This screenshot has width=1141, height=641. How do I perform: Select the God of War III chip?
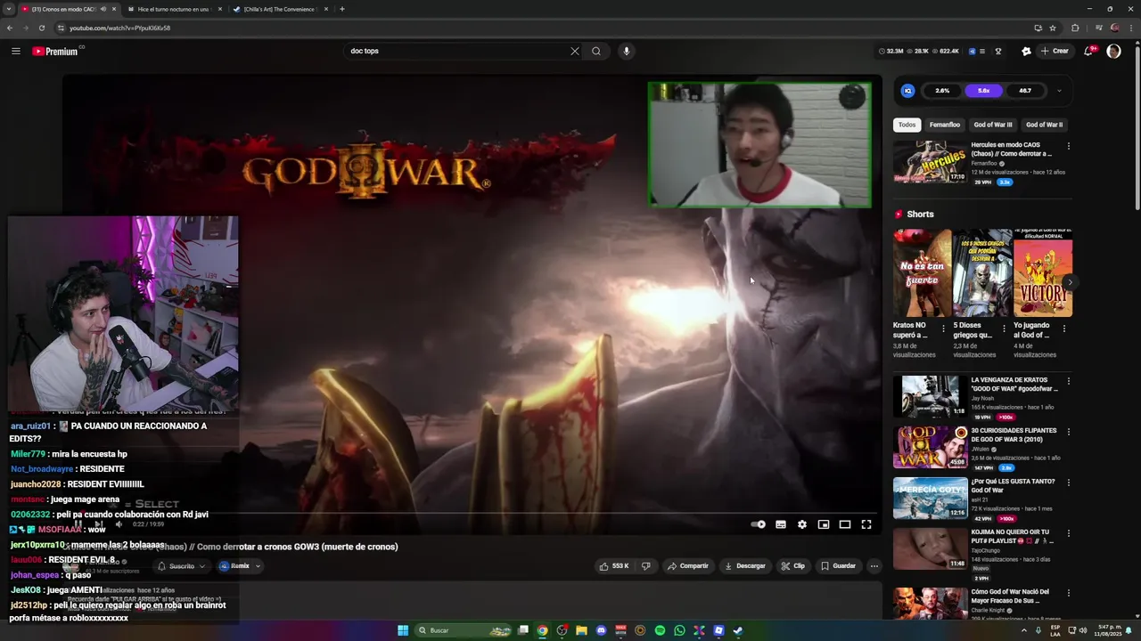pos(992,125)
